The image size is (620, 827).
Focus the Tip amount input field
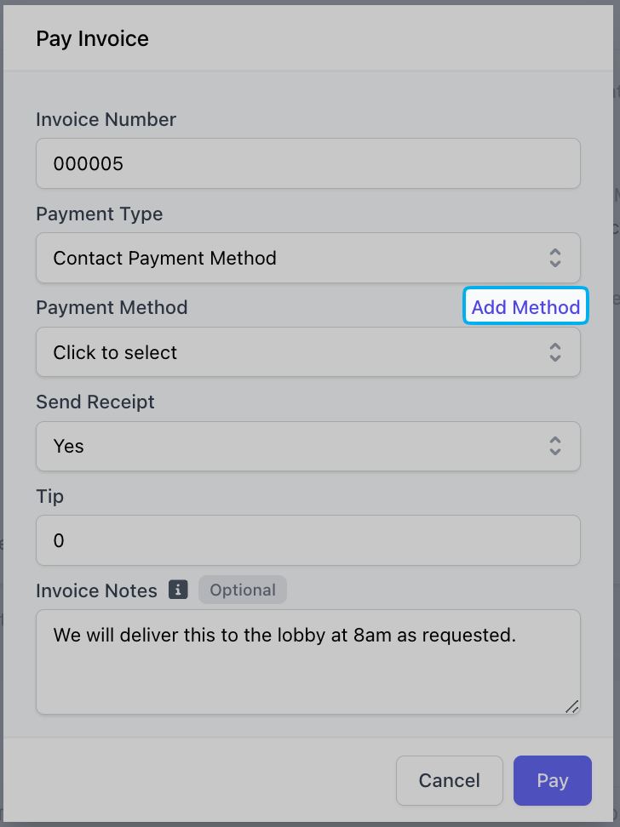(x=308, y=540)
